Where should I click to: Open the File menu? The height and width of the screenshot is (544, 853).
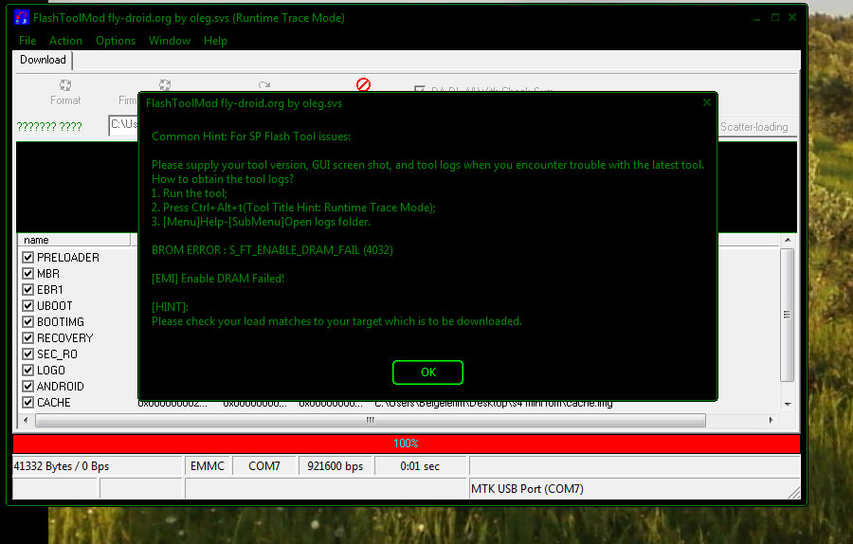[27, 41]
